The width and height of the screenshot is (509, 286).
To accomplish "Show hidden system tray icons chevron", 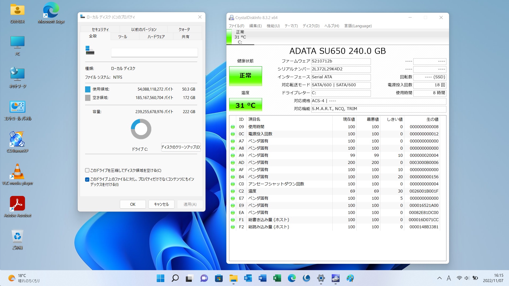I will click(x=439, y=278).
